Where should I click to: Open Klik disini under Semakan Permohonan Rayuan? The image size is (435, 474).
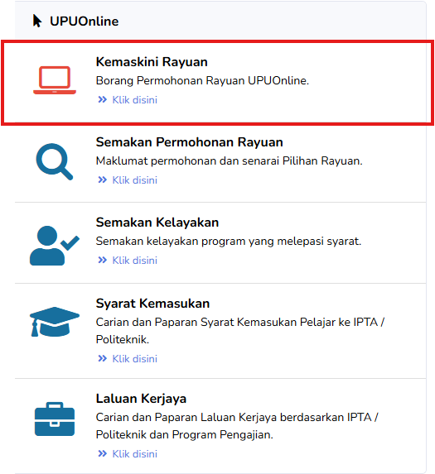[x=135, y=180]
